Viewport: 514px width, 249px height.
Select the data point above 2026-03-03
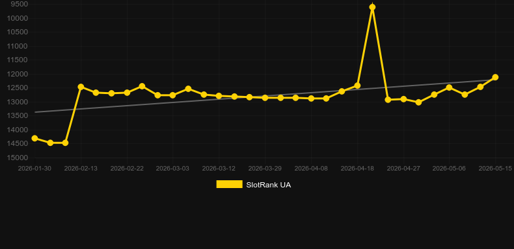tap(173, 95)
